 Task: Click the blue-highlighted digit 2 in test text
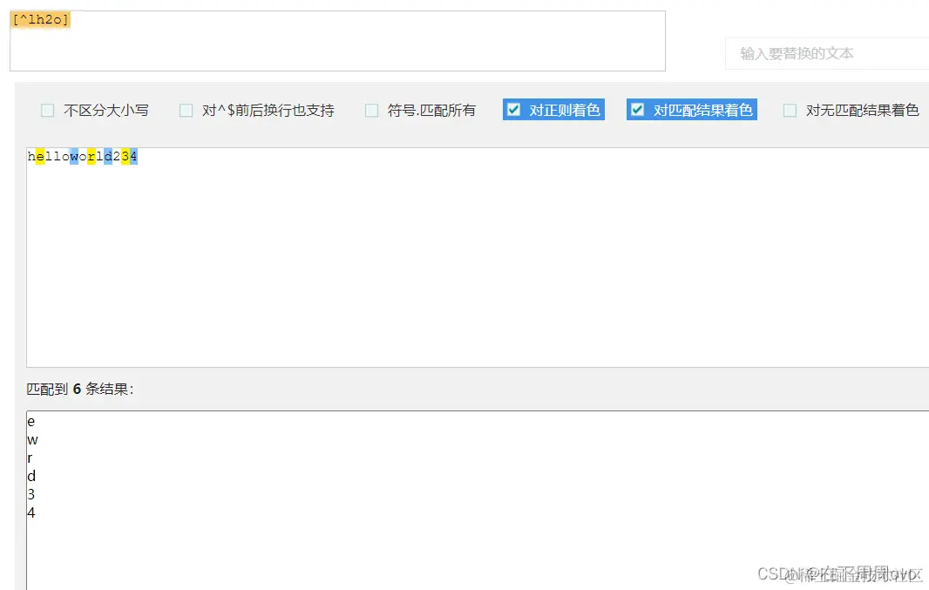114,156
